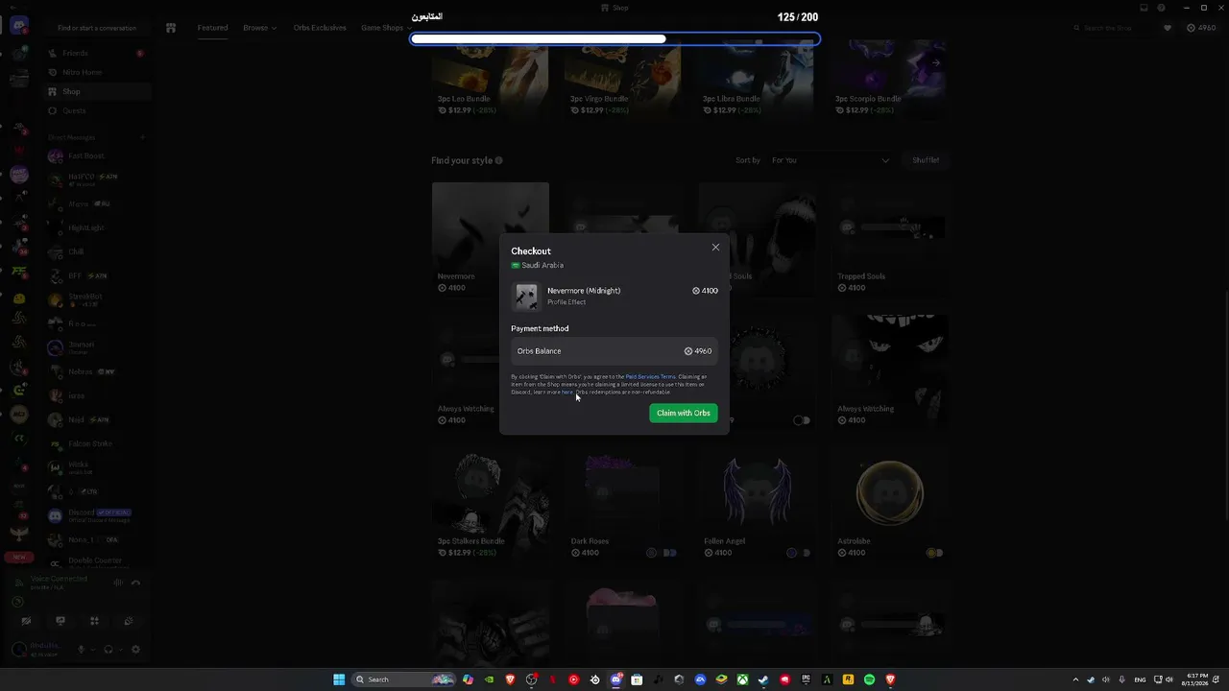Open the wishlist heart icon

click(1168, 28)
